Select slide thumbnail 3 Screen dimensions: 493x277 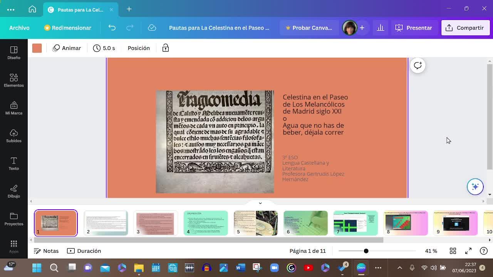[x=156, y=223]
